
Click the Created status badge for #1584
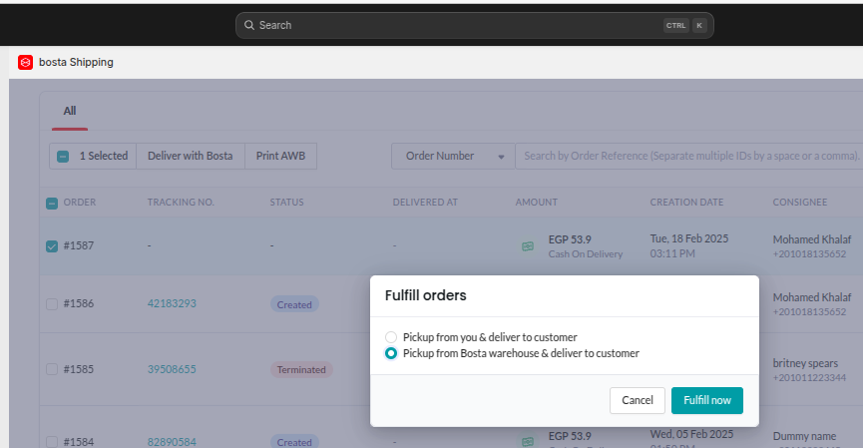click(294, 441)
